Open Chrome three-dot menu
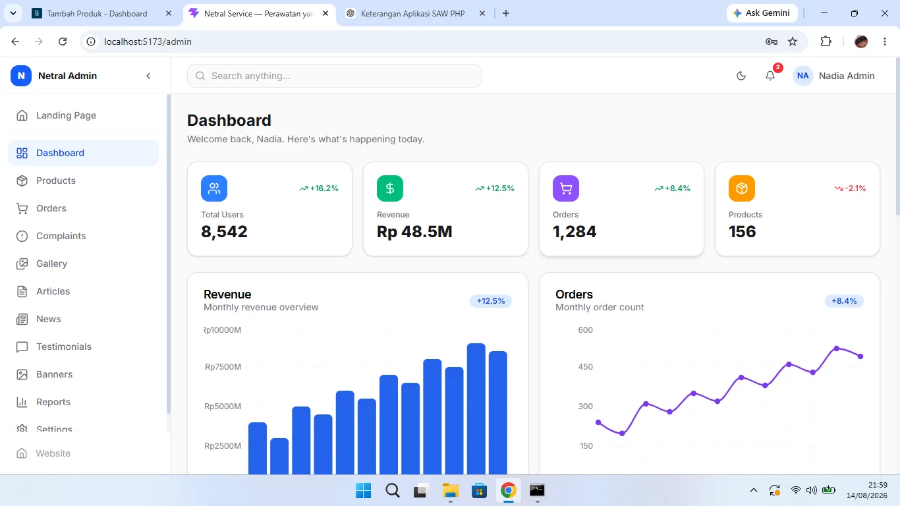900x506 pixels. pyautogui.click(x=885, y=42)
